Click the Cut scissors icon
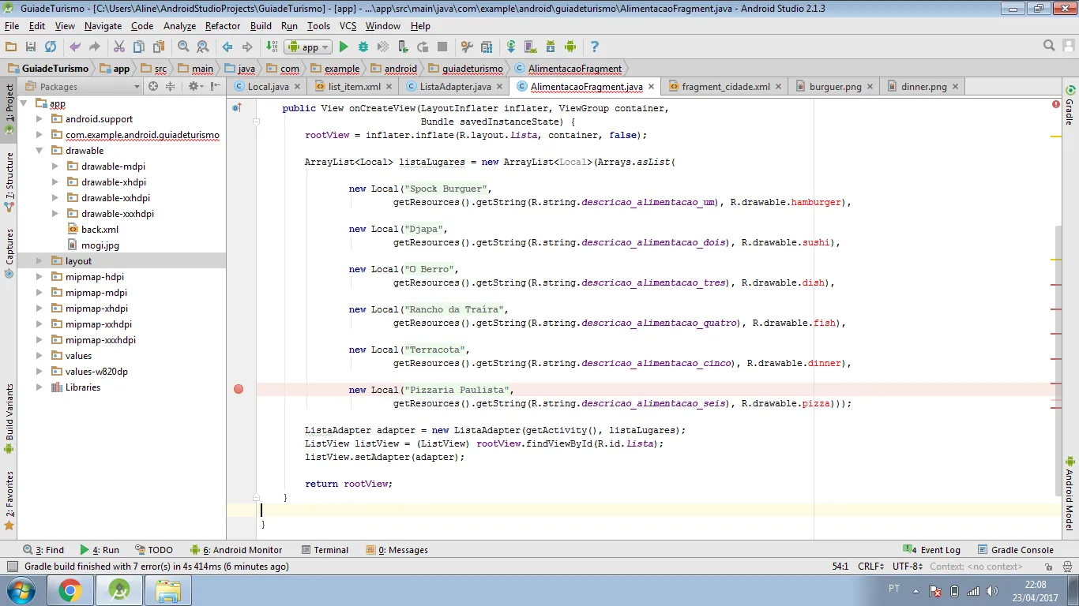 click(x=118, y=47)
